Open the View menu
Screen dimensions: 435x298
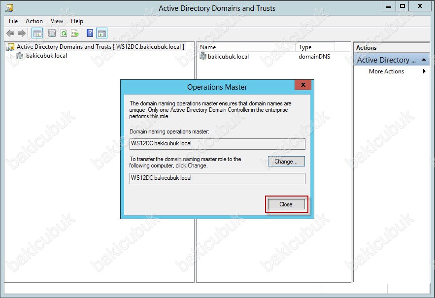[57, 21]
